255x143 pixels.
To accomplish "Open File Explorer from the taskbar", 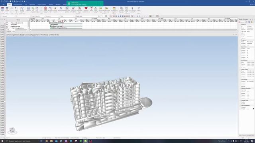I will [x=51, y=141].
